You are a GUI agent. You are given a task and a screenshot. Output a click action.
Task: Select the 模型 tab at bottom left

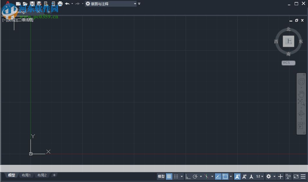click(11, 175)
